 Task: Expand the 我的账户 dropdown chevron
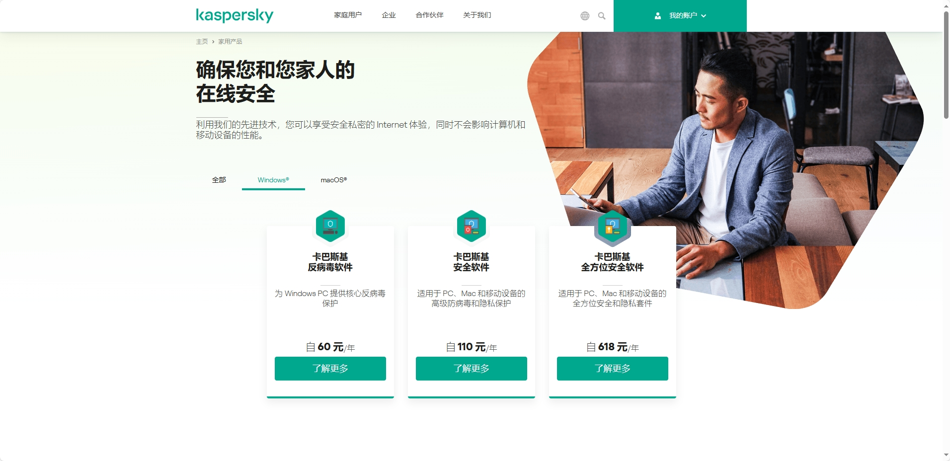(x=704, y=16)
